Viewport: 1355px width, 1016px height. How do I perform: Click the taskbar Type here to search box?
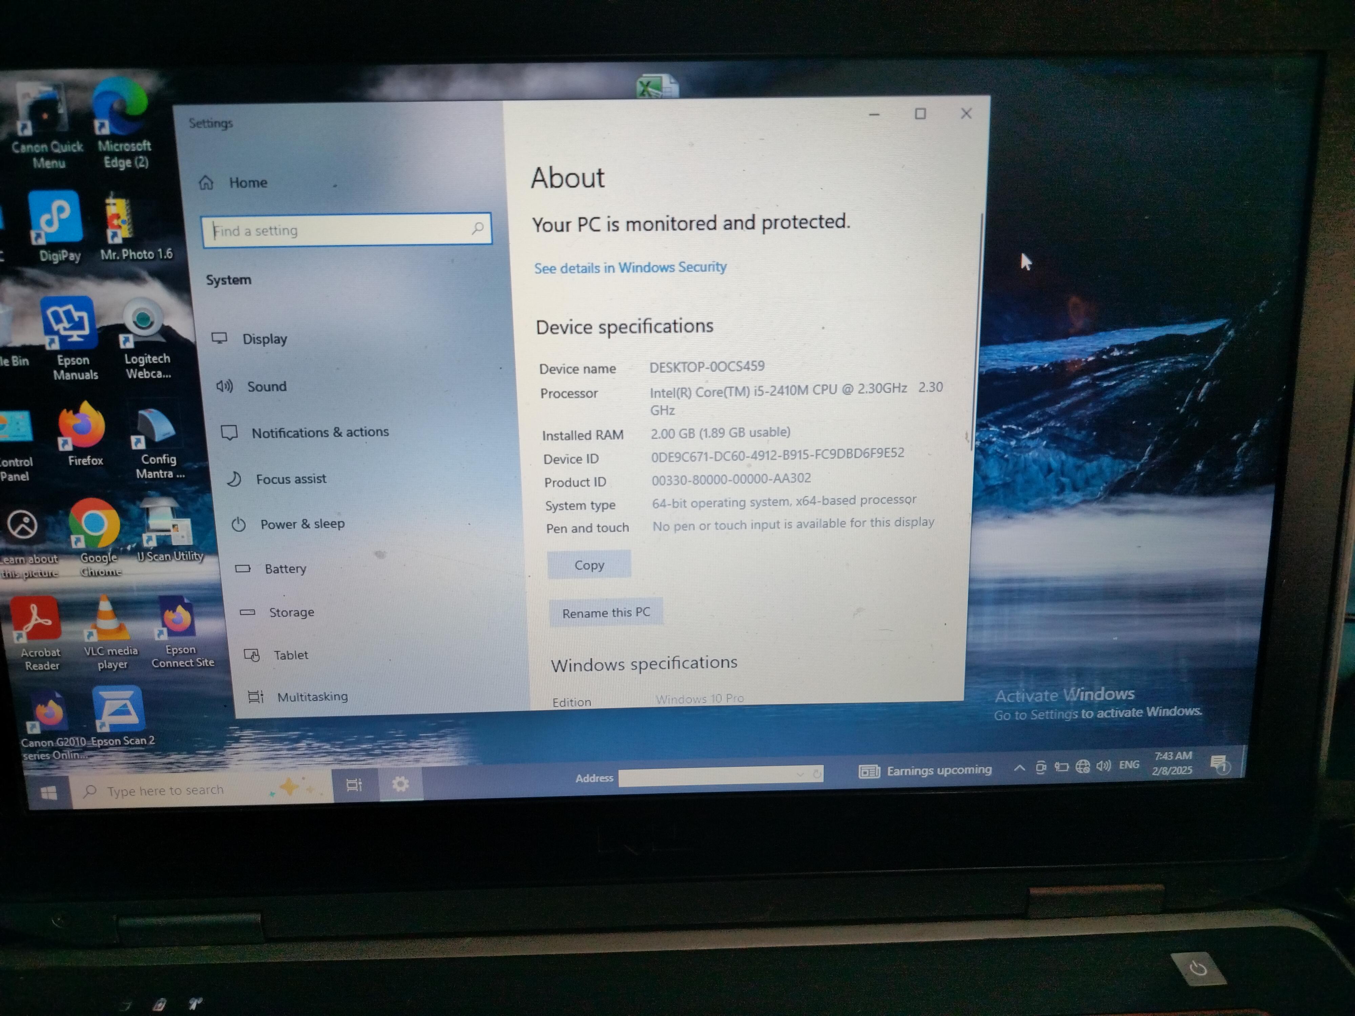(202, 789)
